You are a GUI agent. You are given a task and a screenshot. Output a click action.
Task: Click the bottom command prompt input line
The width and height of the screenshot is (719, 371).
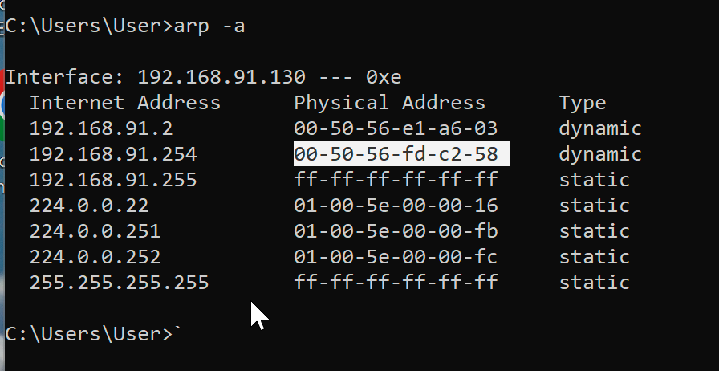tap(88, 333)
